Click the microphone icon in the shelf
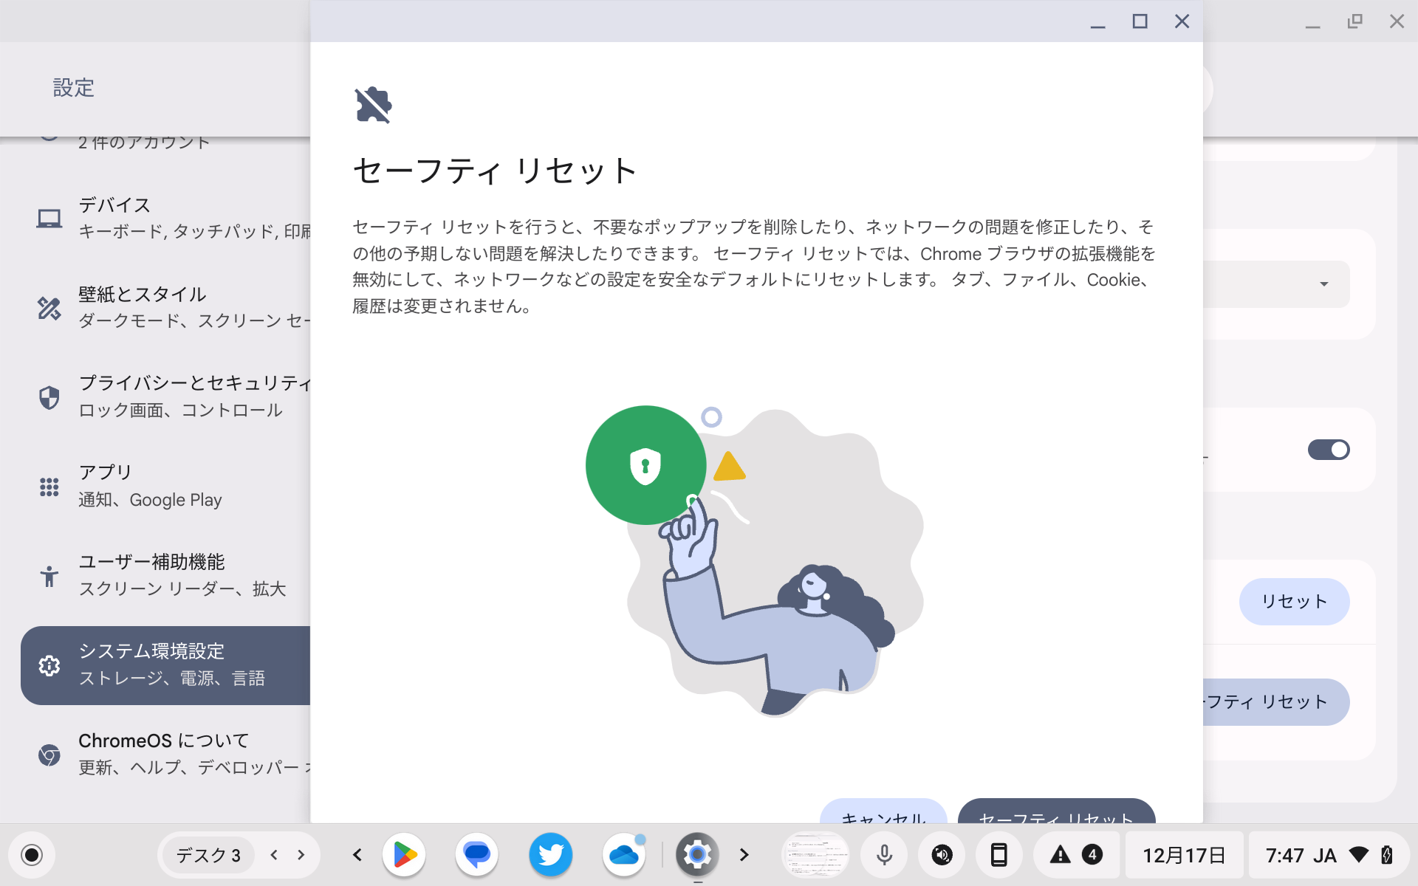Screen dimensions: 1418x886 coord(883,855)
